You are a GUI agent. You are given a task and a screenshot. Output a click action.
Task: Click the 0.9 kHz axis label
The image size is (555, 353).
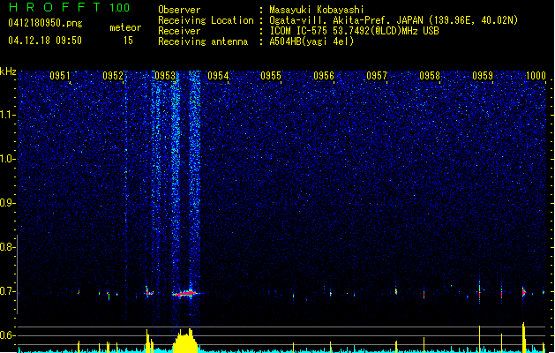(7, 203)
